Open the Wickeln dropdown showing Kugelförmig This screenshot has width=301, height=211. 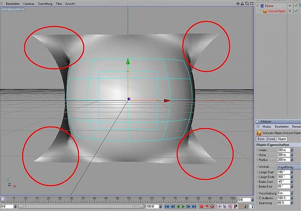[289, 167]
